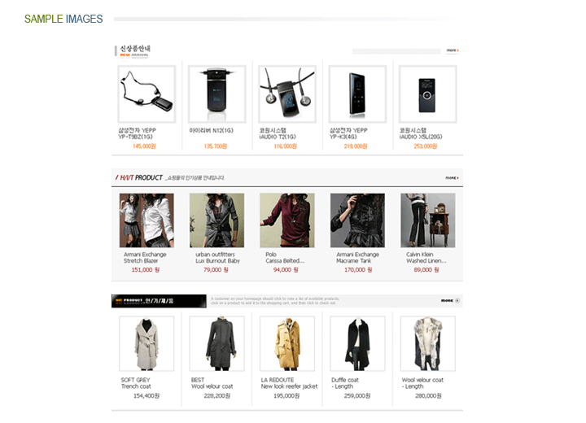
Task: Click the 'more' arrow button in hit product bar
Action: 450,300
